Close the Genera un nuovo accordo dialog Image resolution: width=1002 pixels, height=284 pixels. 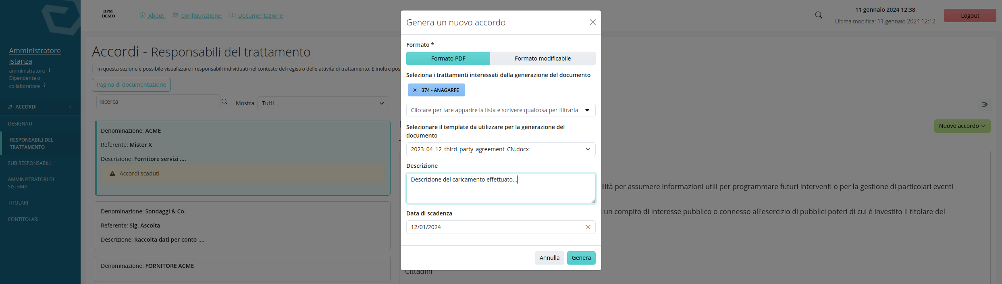pyautogui.click(x=592, y=22)
